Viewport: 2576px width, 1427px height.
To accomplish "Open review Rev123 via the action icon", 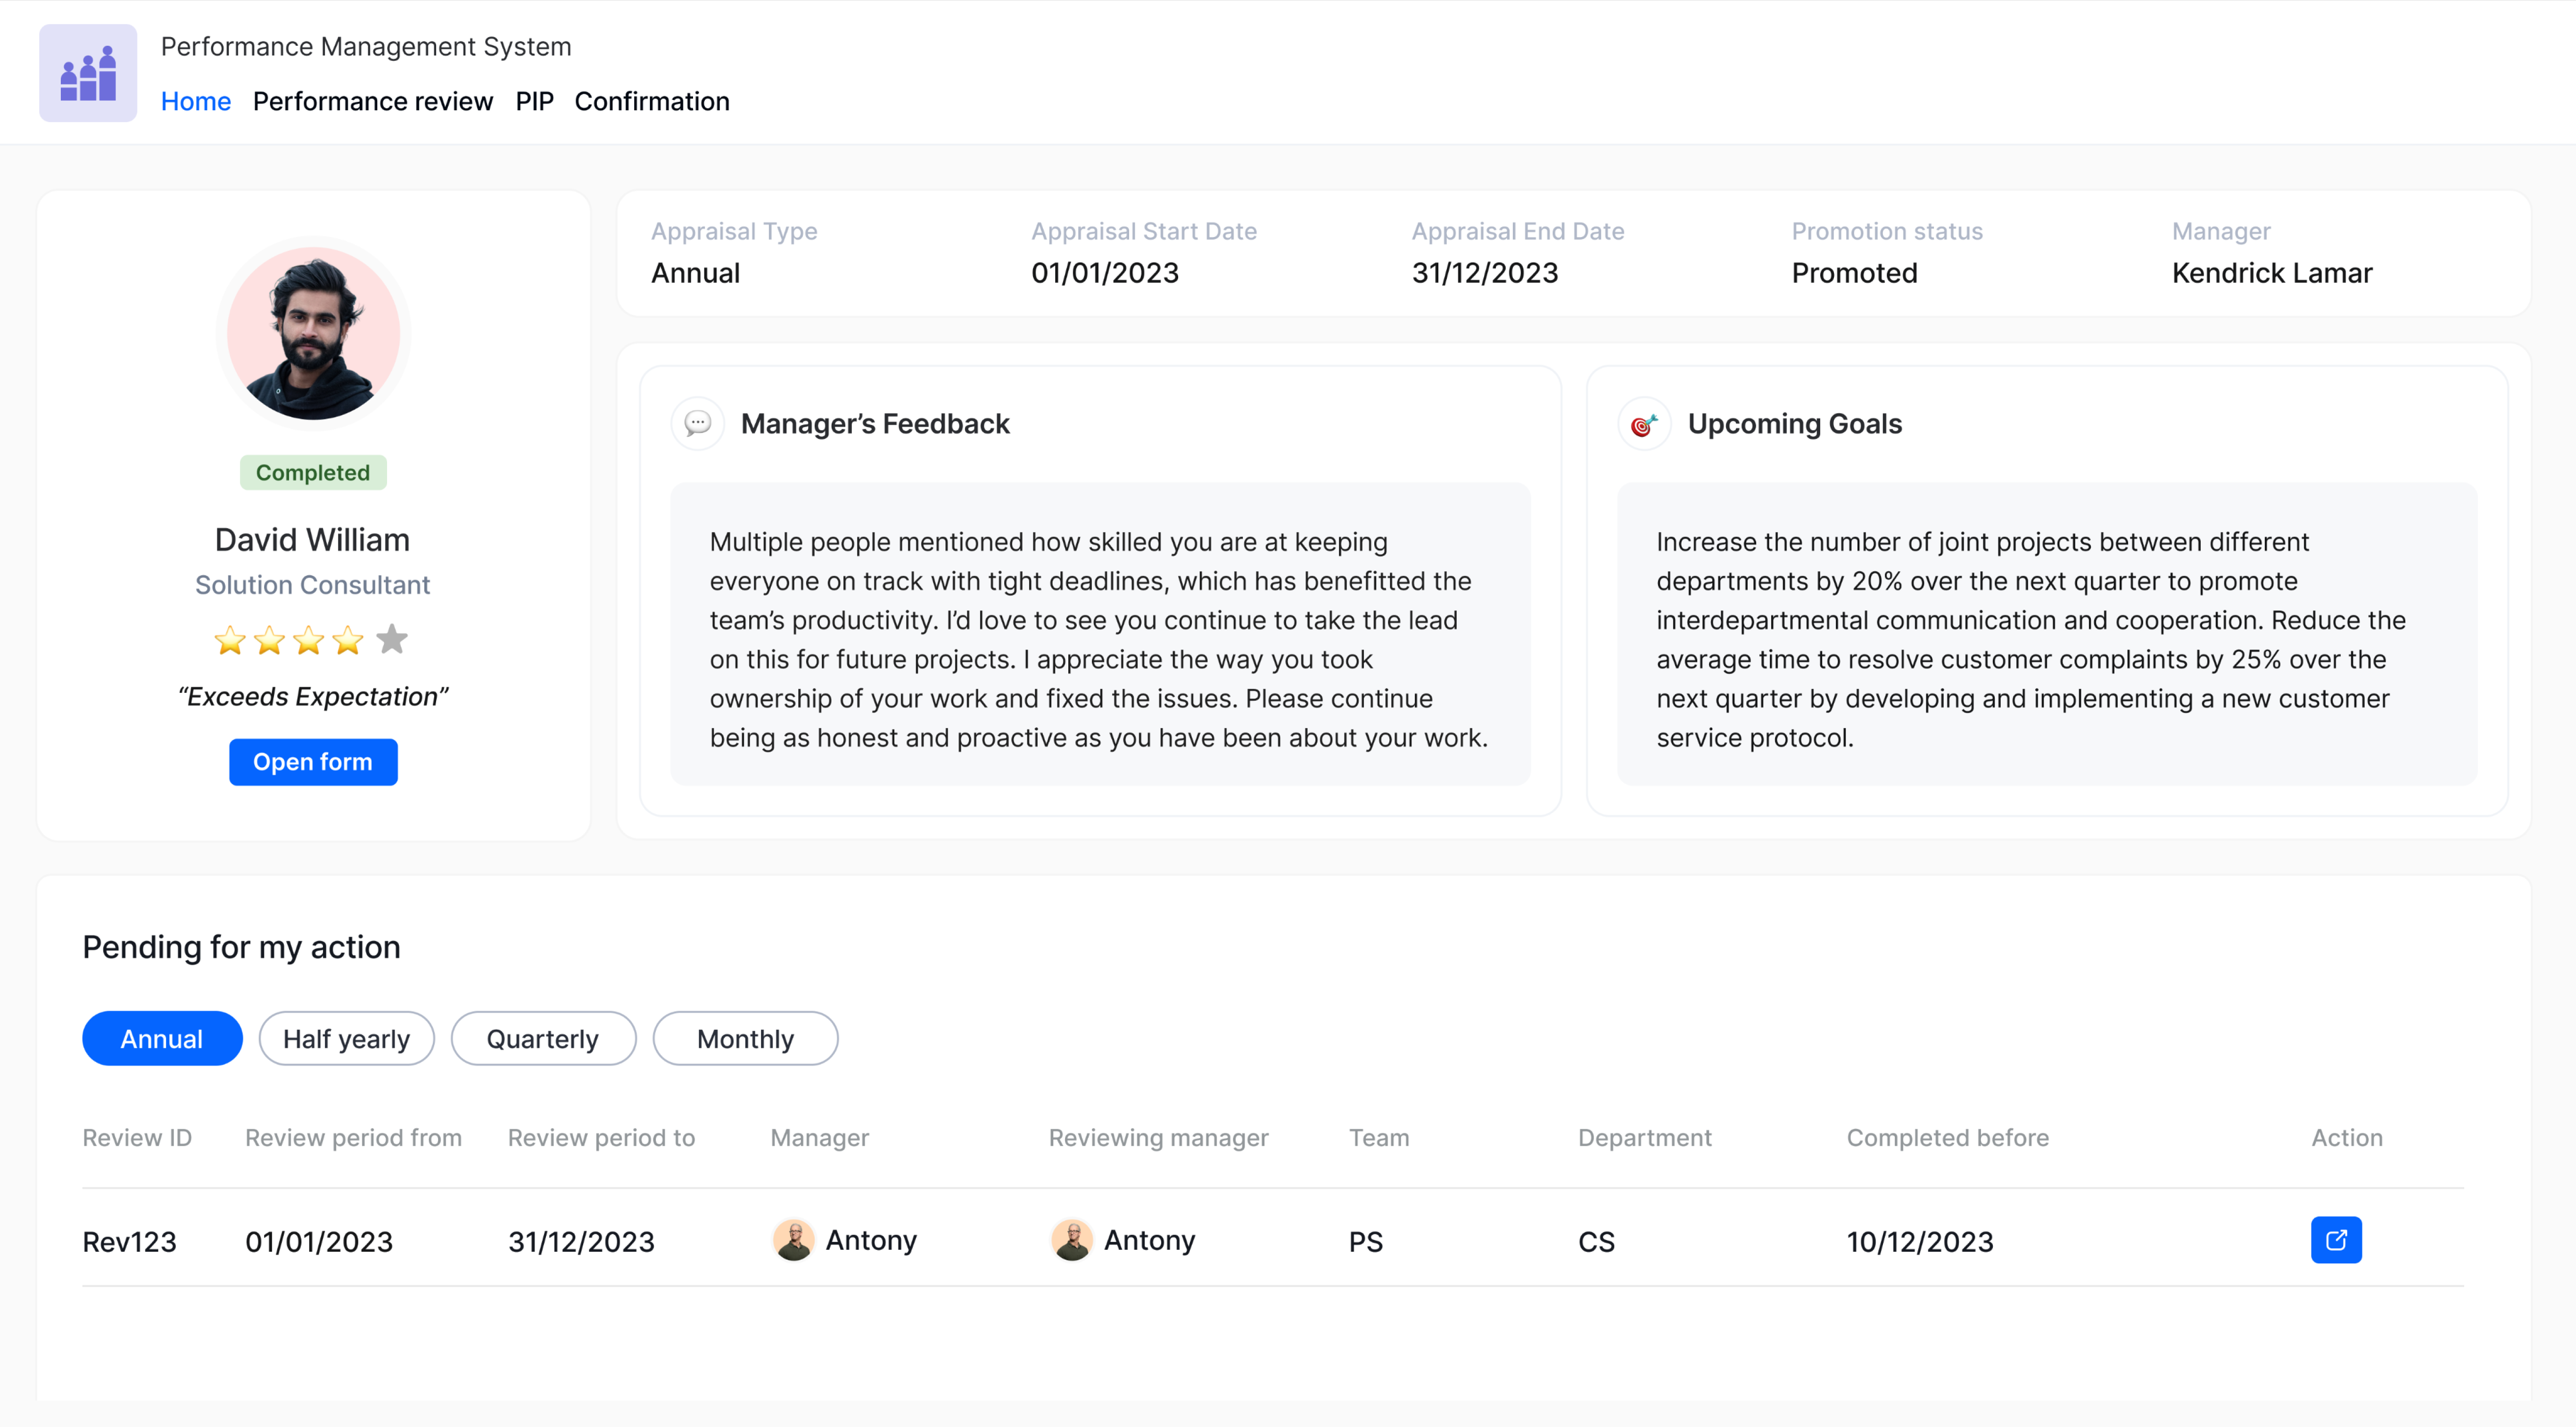I will coord(2336,1240).
